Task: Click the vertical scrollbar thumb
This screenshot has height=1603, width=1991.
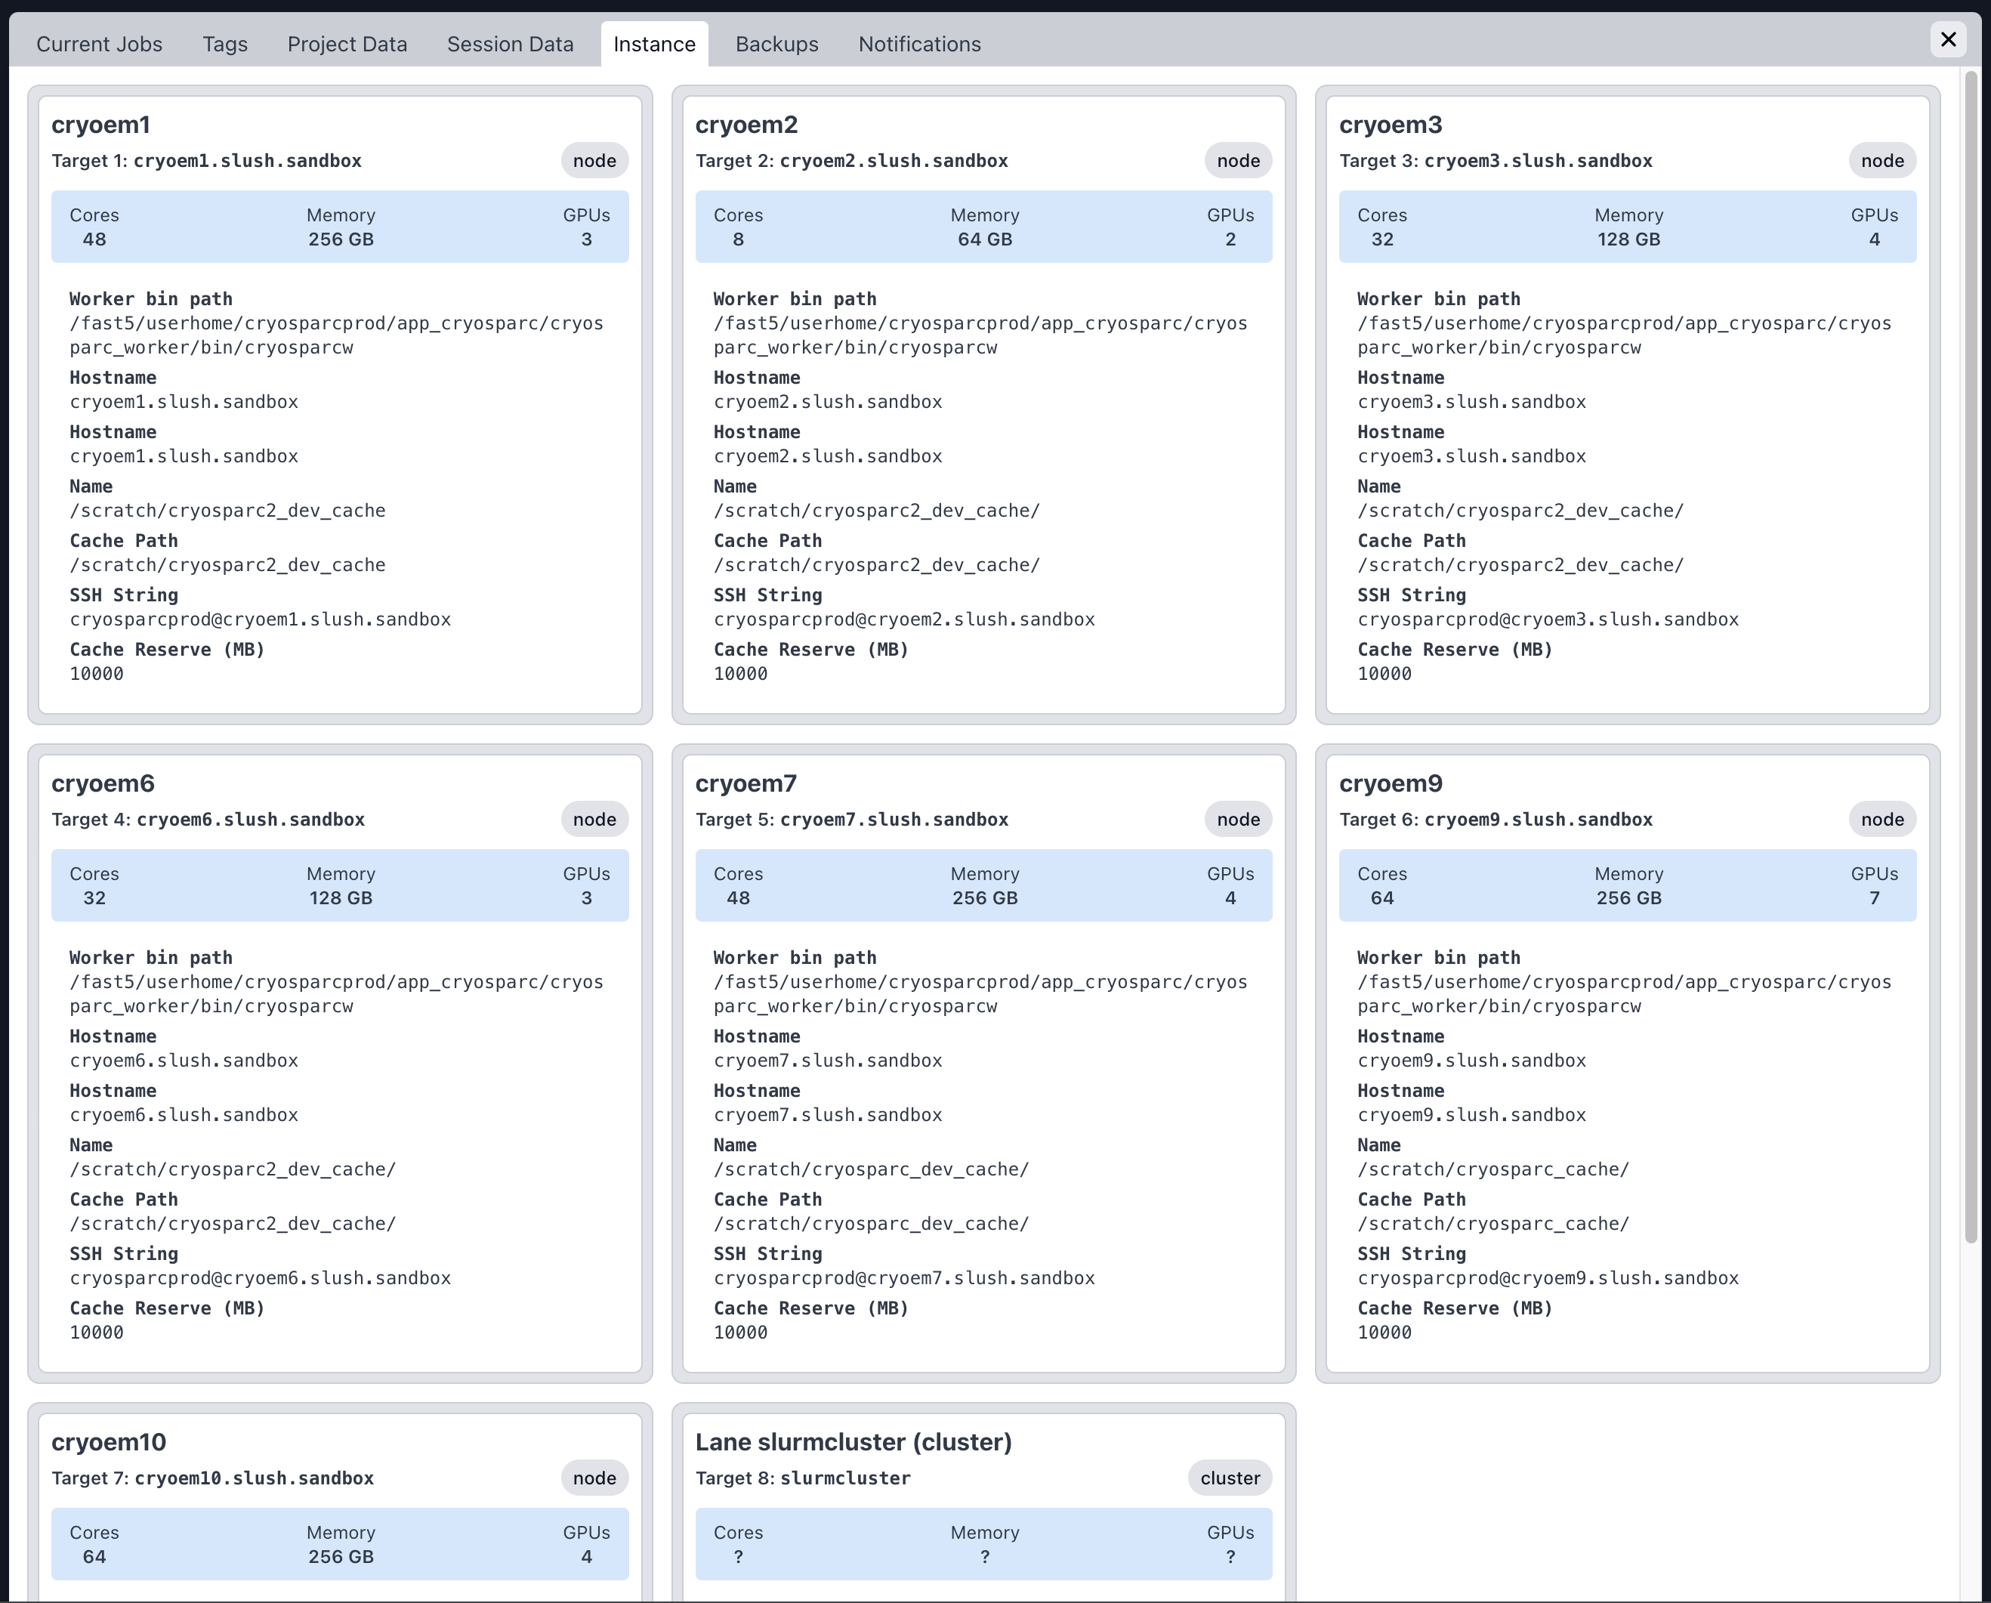Action: point(1970,656)
